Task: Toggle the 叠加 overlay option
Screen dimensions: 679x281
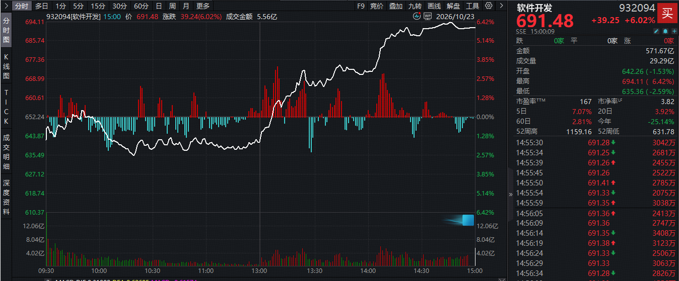Action: pyautogui.click(x=396, y=6)
